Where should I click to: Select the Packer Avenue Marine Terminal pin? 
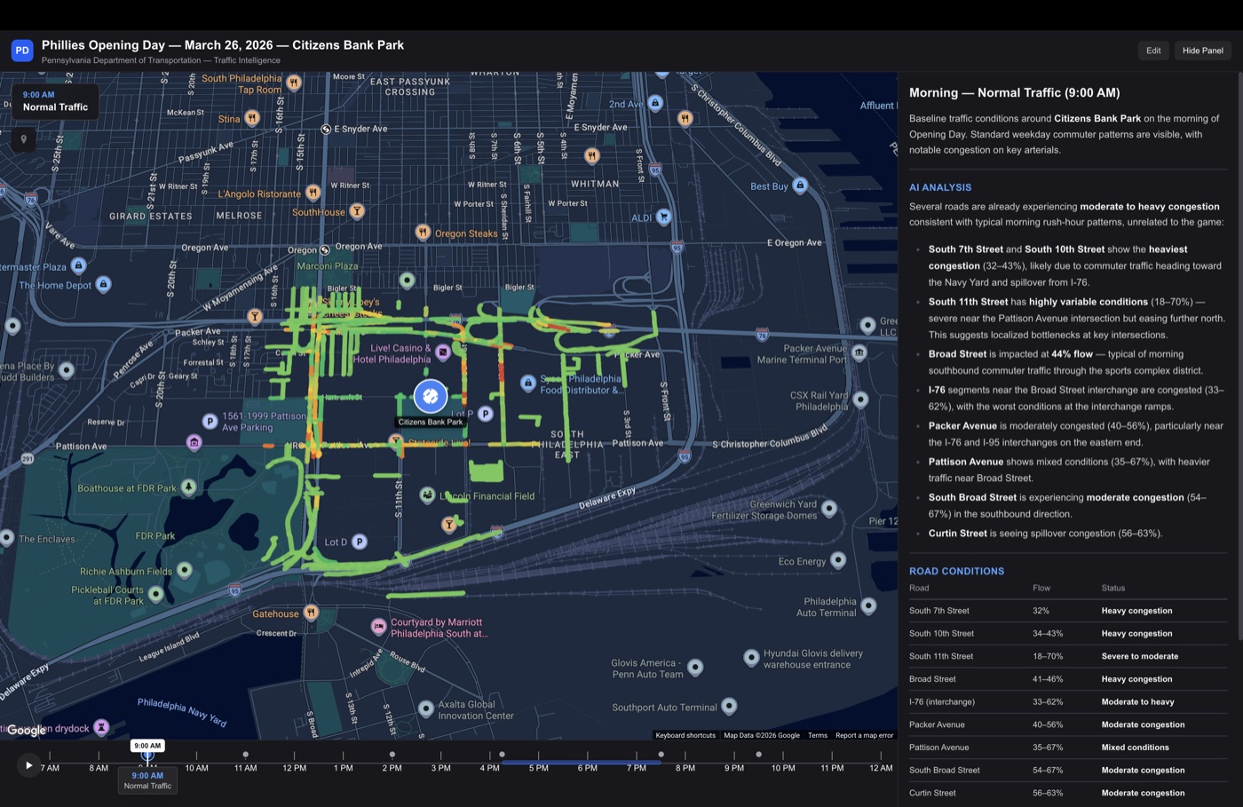pyautogui.click(x=859, y=353)
